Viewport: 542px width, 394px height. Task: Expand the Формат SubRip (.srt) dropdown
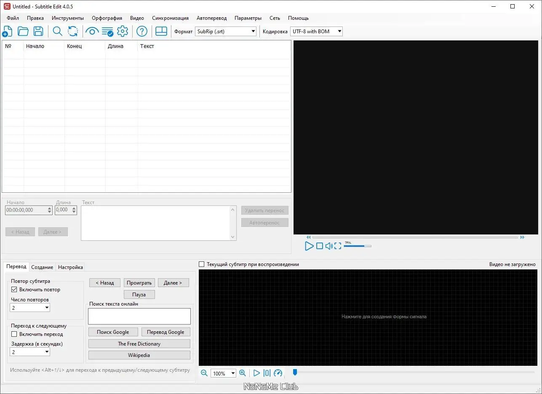(x=226, y=31)
